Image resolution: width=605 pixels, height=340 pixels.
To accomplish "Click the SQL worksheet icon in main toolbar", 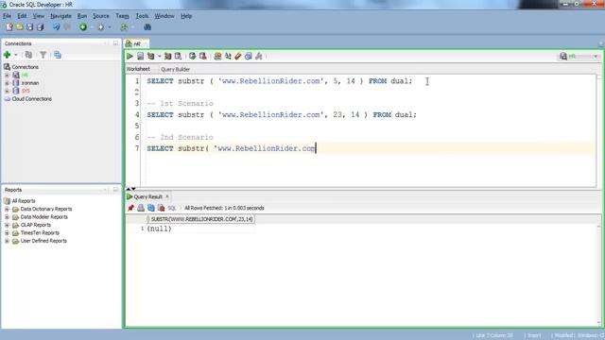I will [124, 27].
